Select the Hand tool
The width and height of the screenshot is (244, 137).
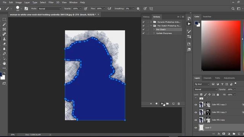coord(4,64)
